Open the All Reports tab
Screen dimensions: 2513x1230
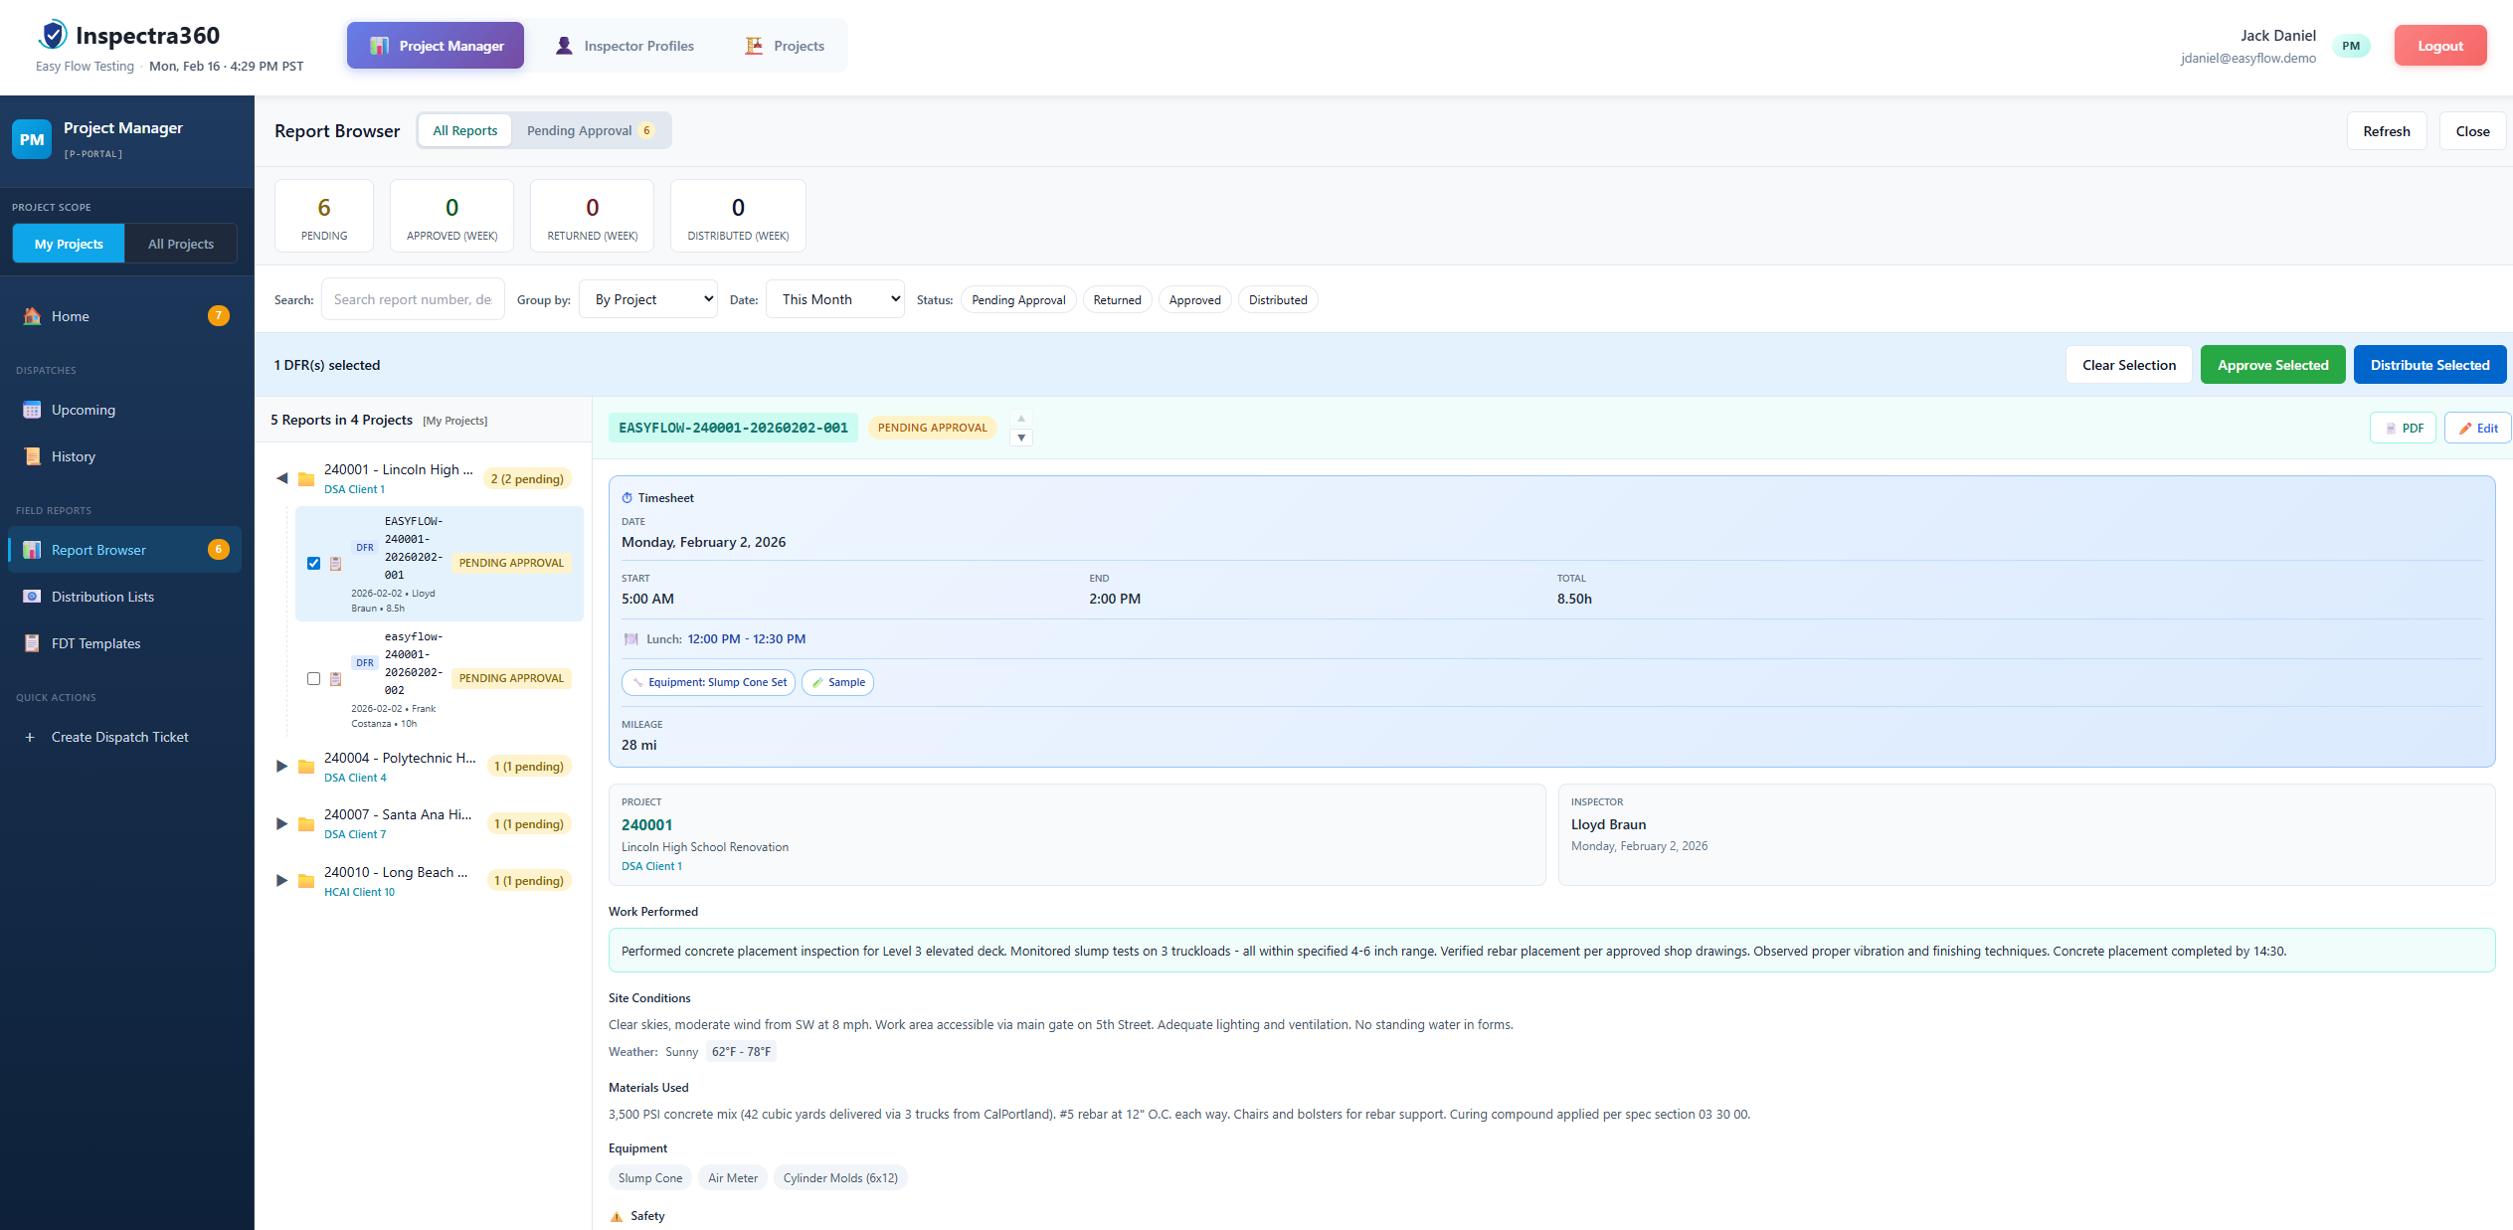(463, 130)
